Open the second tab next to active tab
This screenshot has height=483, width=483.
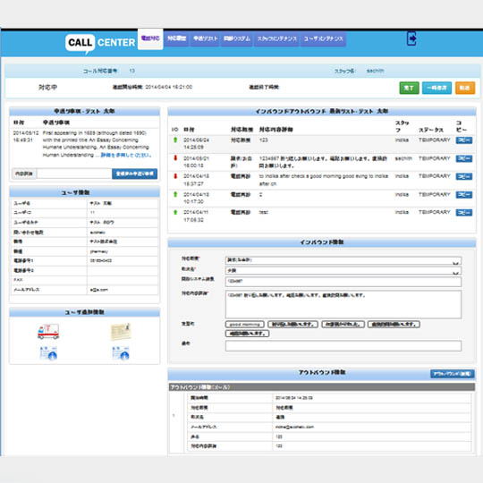tap(176, 38)
